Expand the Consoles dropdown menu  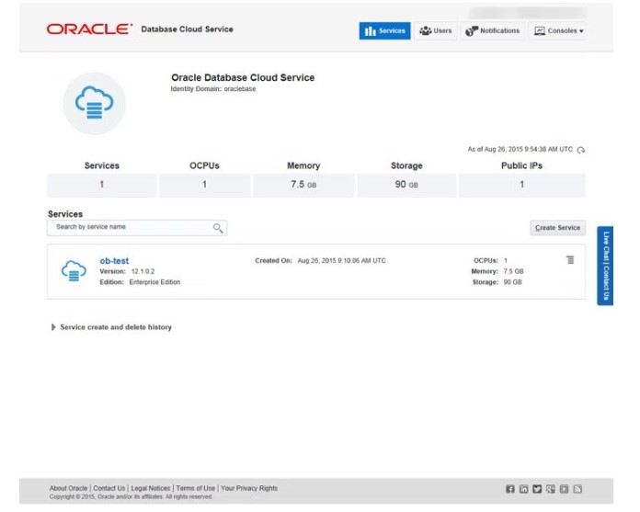point(558,30)
